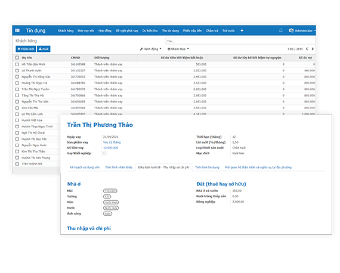This screenshot has width=340, height=273.
Task: Sort by the Họ tên column header
Action: coord(27,58)
